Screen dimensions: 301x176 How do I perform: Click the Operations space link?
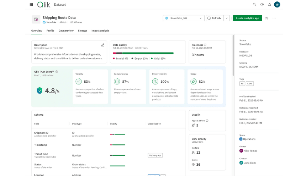(x=249, y=139)
